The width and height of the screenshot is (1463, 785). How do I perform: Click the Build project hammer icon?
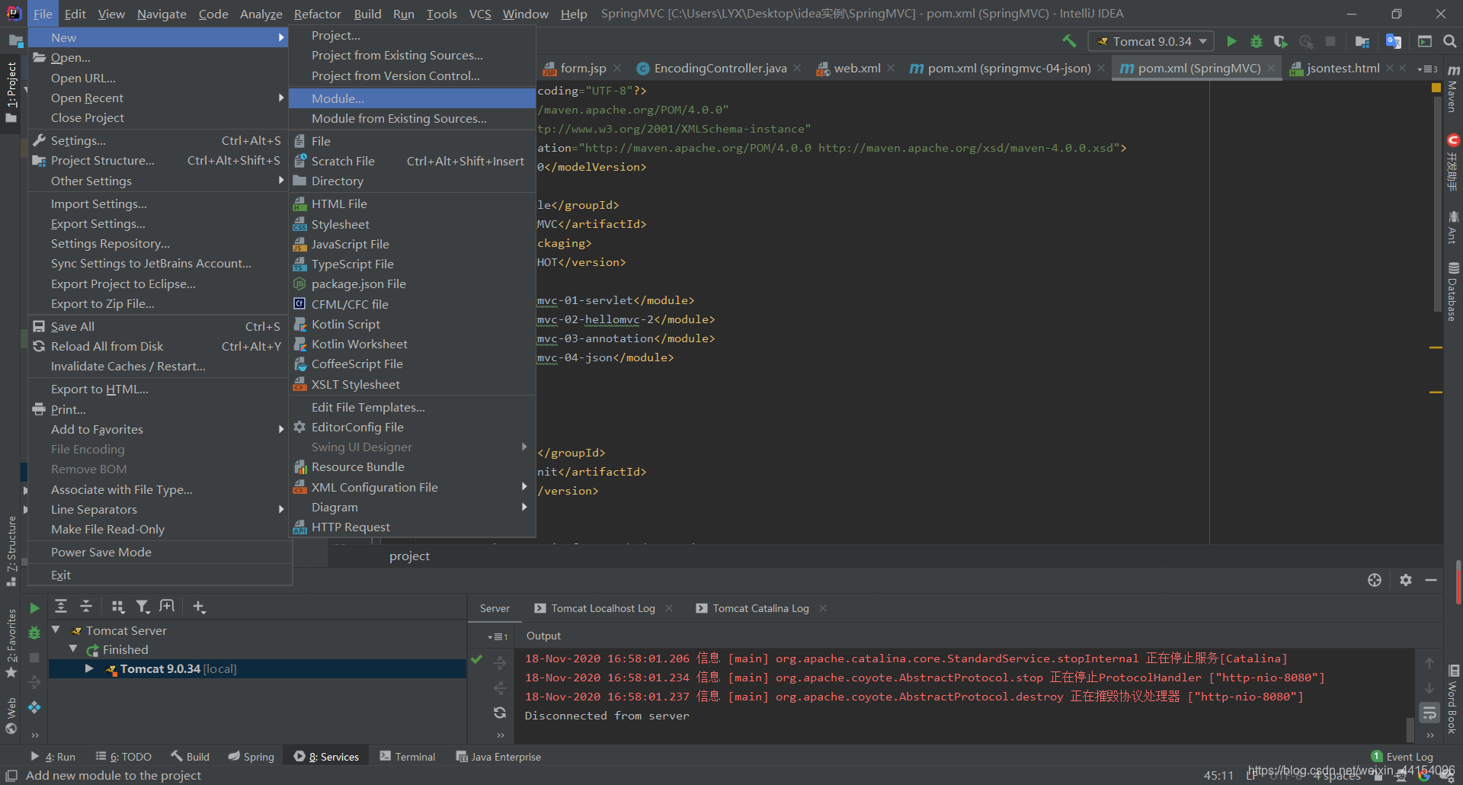coord(1069,41)
